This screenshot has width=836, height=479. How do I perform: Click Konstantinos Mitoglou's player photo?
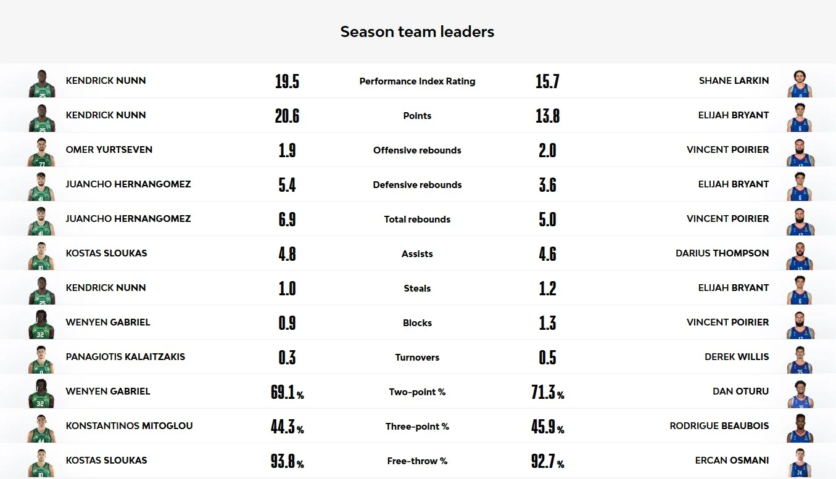(42, 428)
